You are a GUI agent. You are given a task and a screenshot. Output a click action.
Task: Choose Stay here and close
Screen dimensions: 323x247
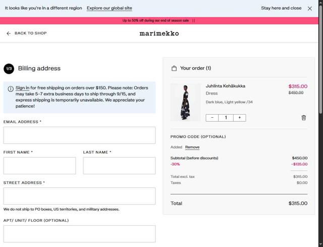coord(281,8)
